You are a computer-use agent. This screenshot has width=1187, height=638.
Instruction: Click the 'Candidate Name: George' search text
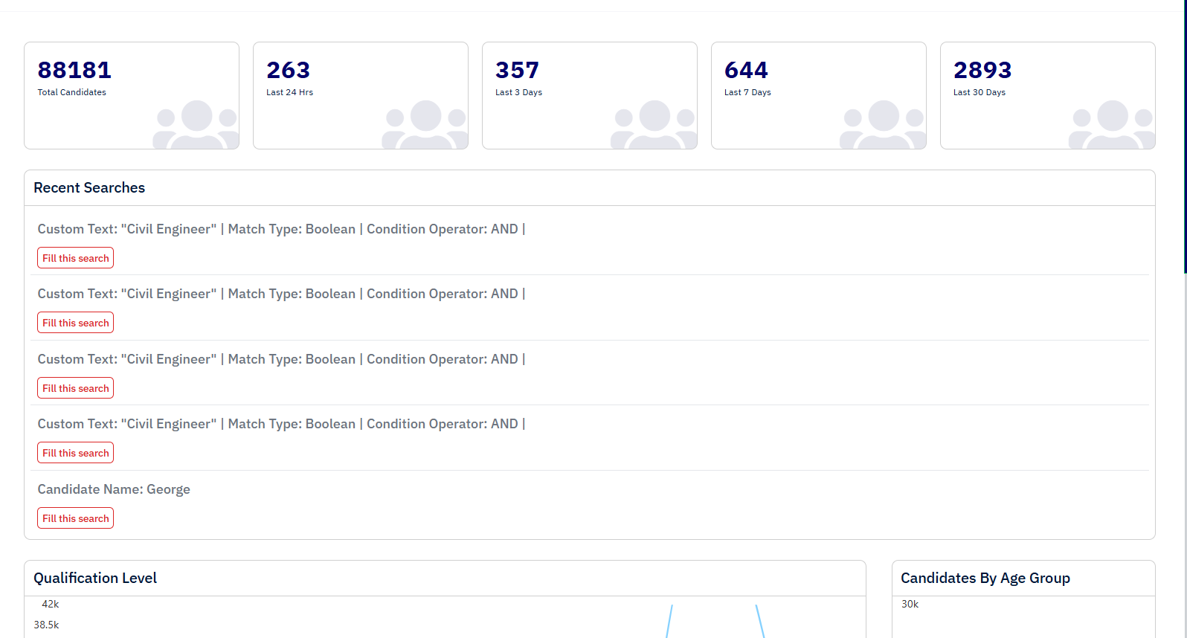click(114, 489)
